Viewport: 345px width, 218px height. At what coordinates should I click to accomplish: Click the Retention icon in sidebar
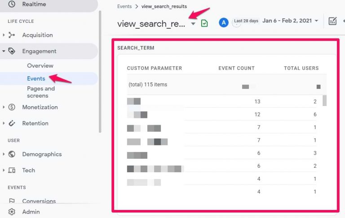[x=12, y=123]
